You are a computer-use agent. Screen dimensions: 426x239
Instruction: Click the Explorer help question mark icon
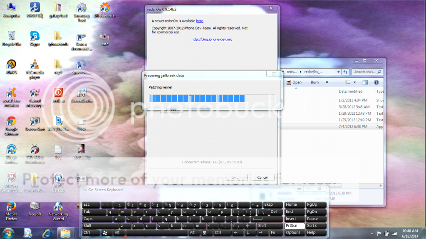coord(376,82)
